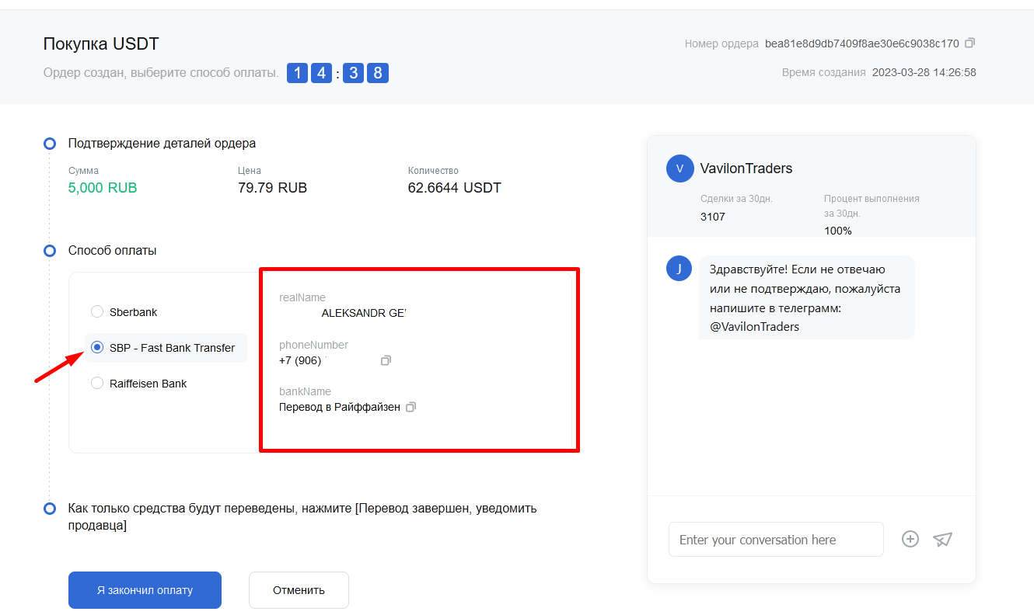Click the ALEKSANDR GE' real name text
Viewport: 1034px width, 615px height.
(364, 314)
